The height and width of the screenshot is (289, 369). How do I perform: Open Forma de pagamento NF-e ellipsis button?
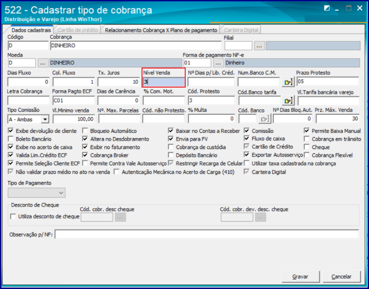click(x=218, y=63)
